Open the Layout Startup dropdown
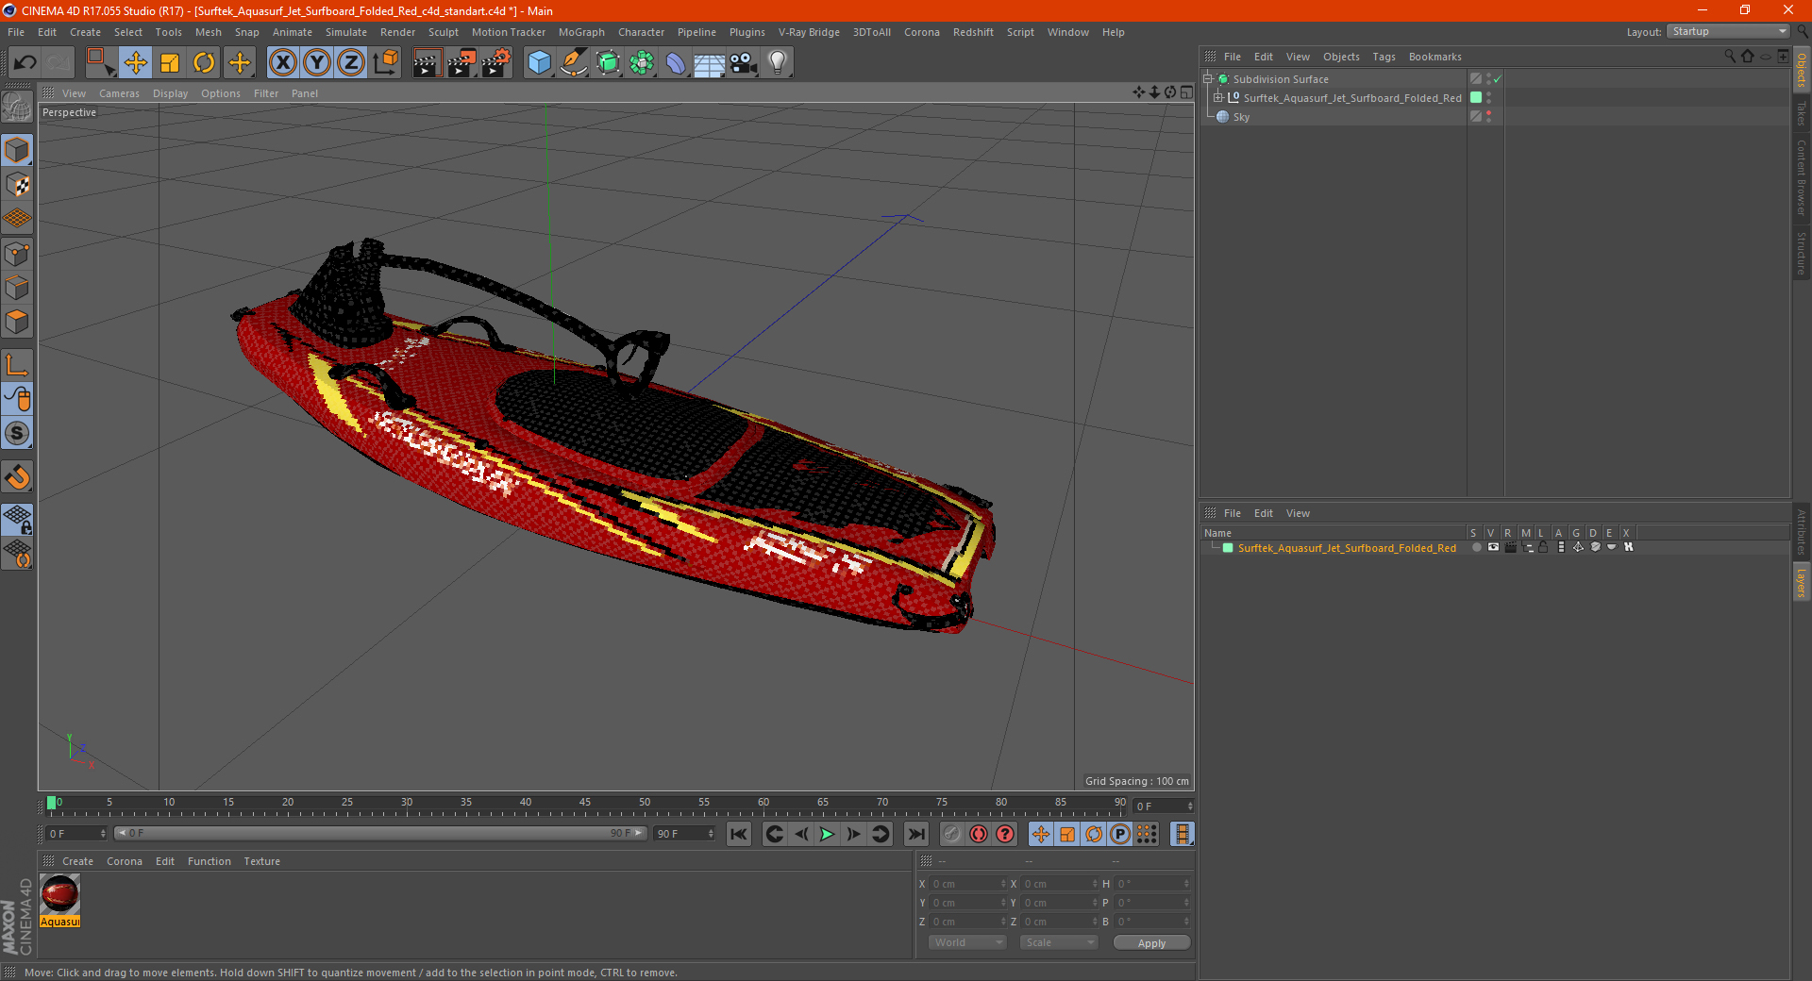 tap(1728, 31)
